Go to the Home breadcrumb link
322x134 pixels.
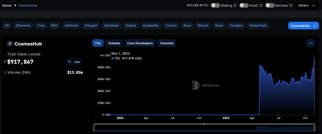(x=7, y=5)
